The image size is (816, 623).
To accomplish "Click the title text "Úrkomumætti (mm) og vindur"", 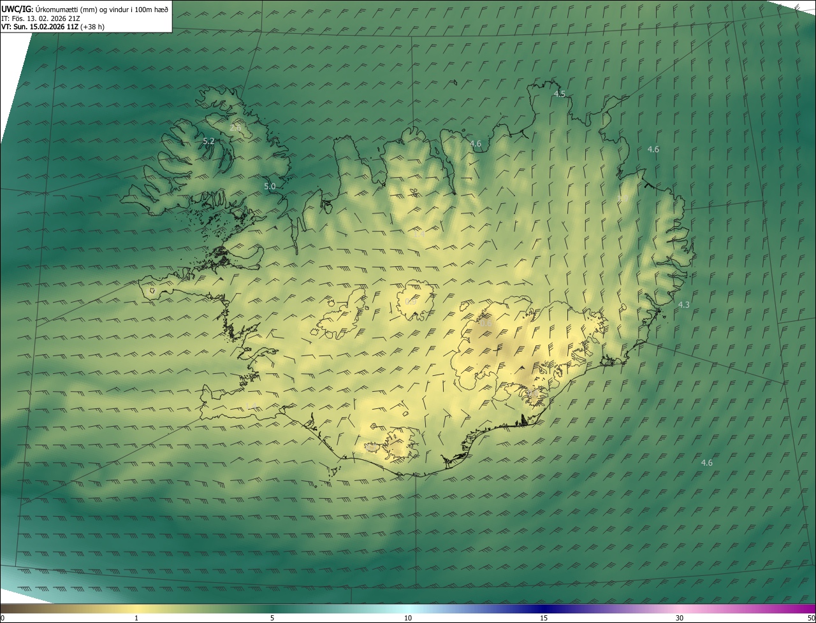I will coord(82,9).
